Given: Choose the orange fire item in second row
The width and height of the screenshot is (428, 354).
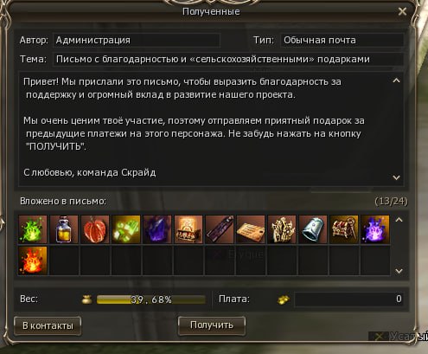Looking at the screenshot, I should point(33,261).
